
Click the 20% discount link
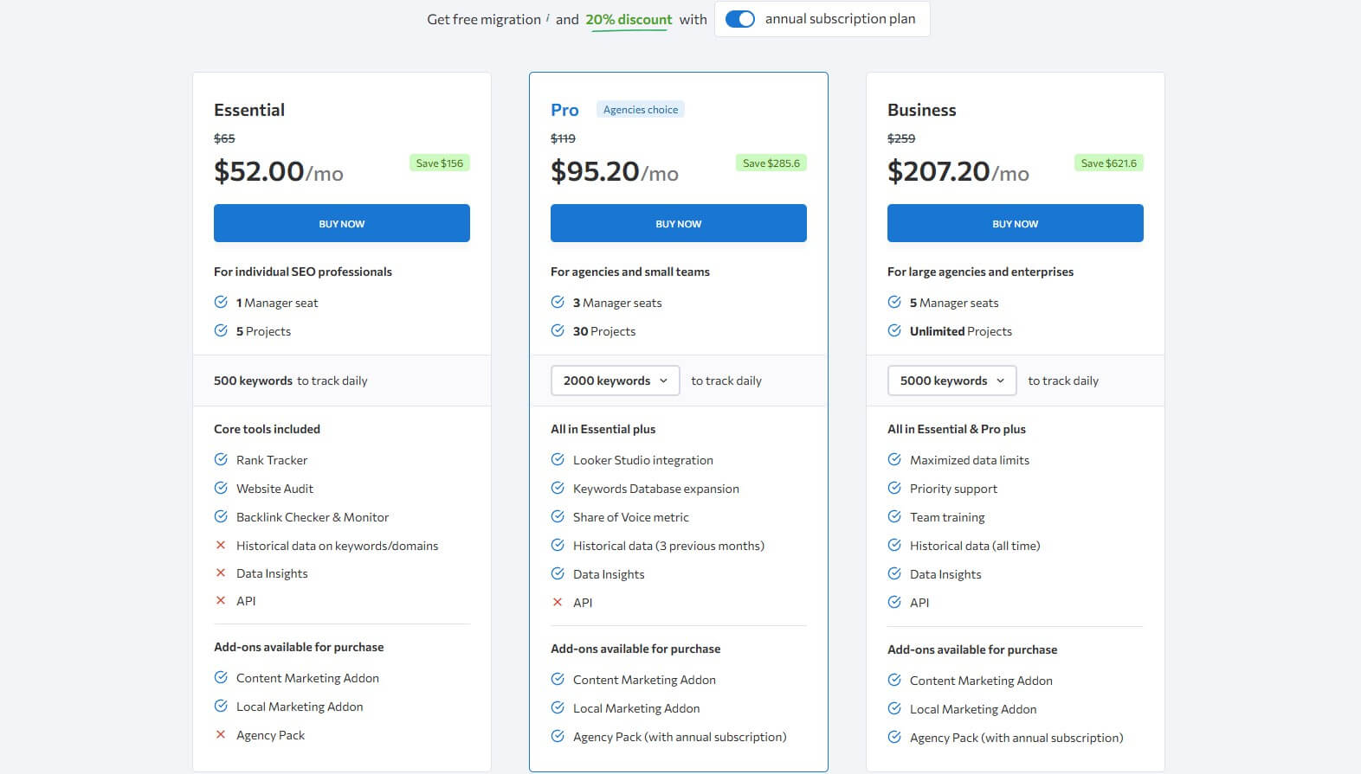pos(629,20)
